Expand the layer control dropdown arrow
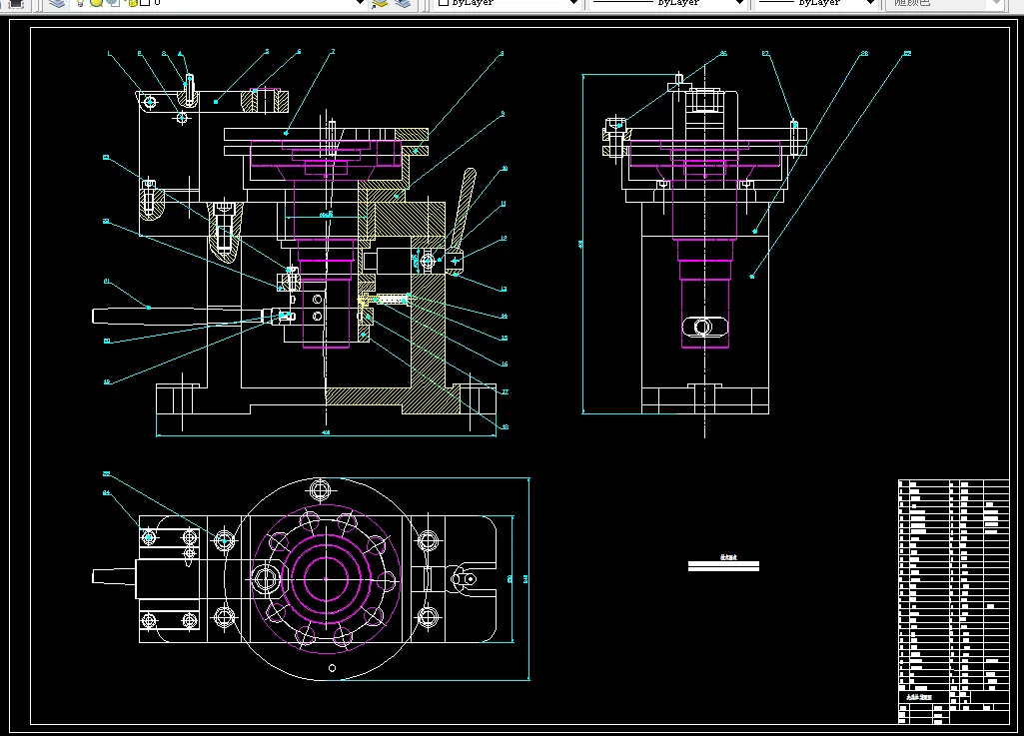The width and height of the screenshot is (1024, 736). click(360, 3)
